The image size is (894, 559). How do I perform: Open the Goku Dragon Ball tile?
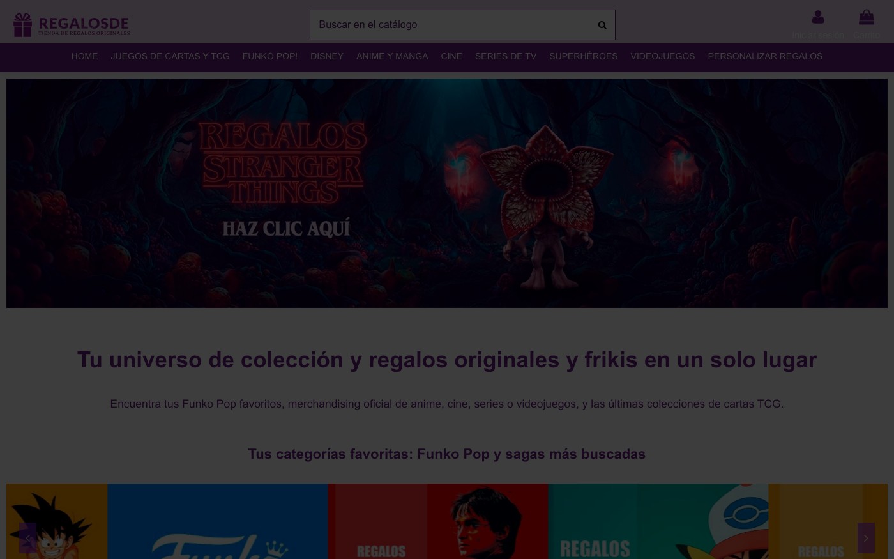coord(57,521)
